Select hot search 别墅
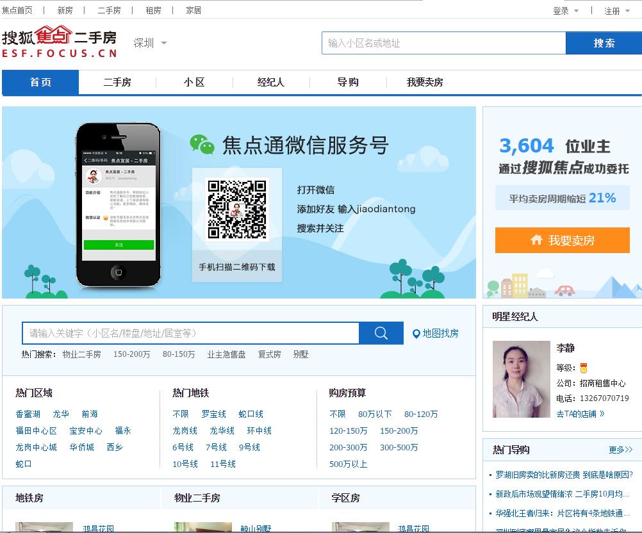 [x=300, y=354]
